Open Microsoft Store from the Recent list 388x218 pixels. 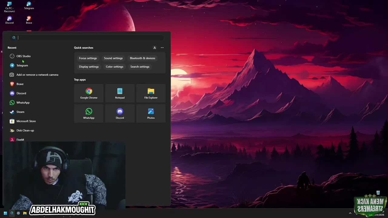[x=23, y=121]
